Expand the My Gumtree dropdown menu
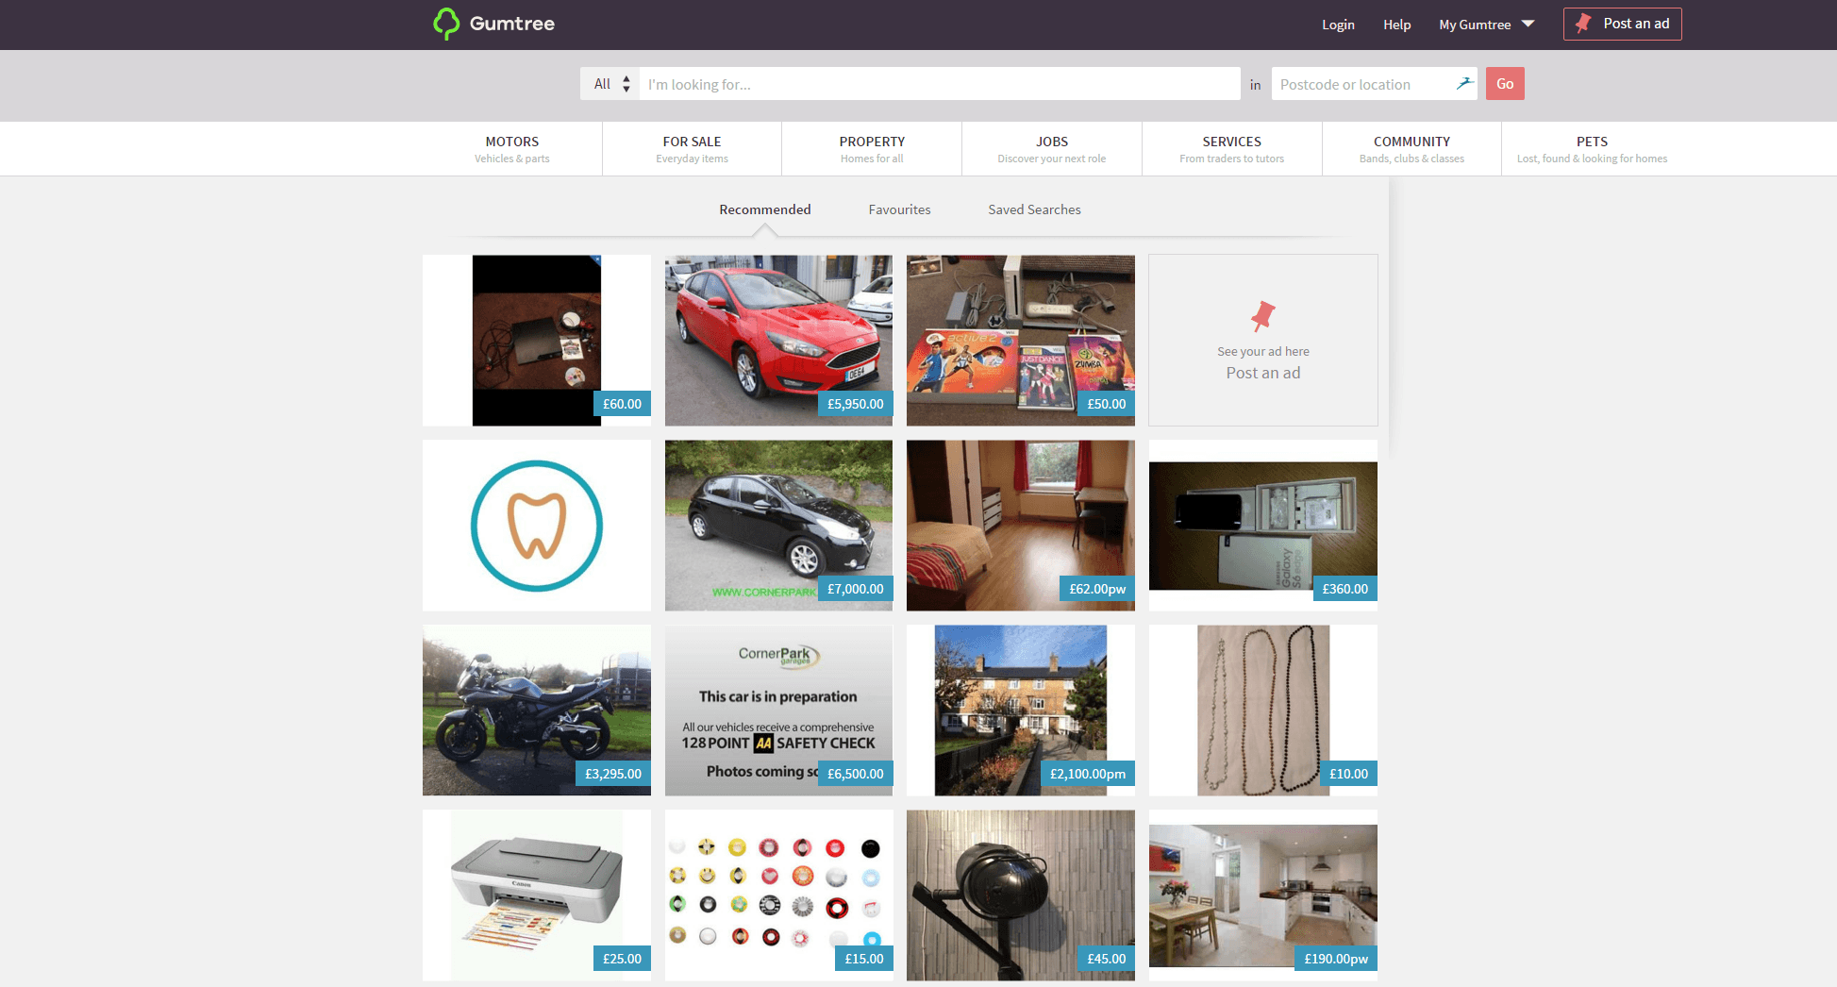The width and height of the screenshot is (1837, 987). 1486,25
